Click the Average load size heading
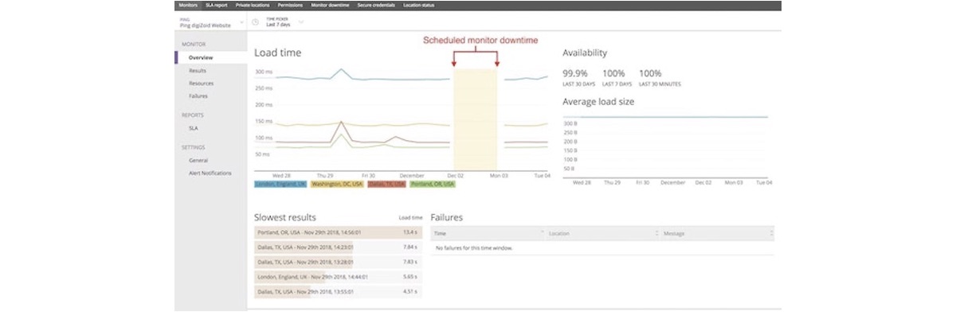Image resolution: width=956 pixels, height=312 pixels. point(598,101)
